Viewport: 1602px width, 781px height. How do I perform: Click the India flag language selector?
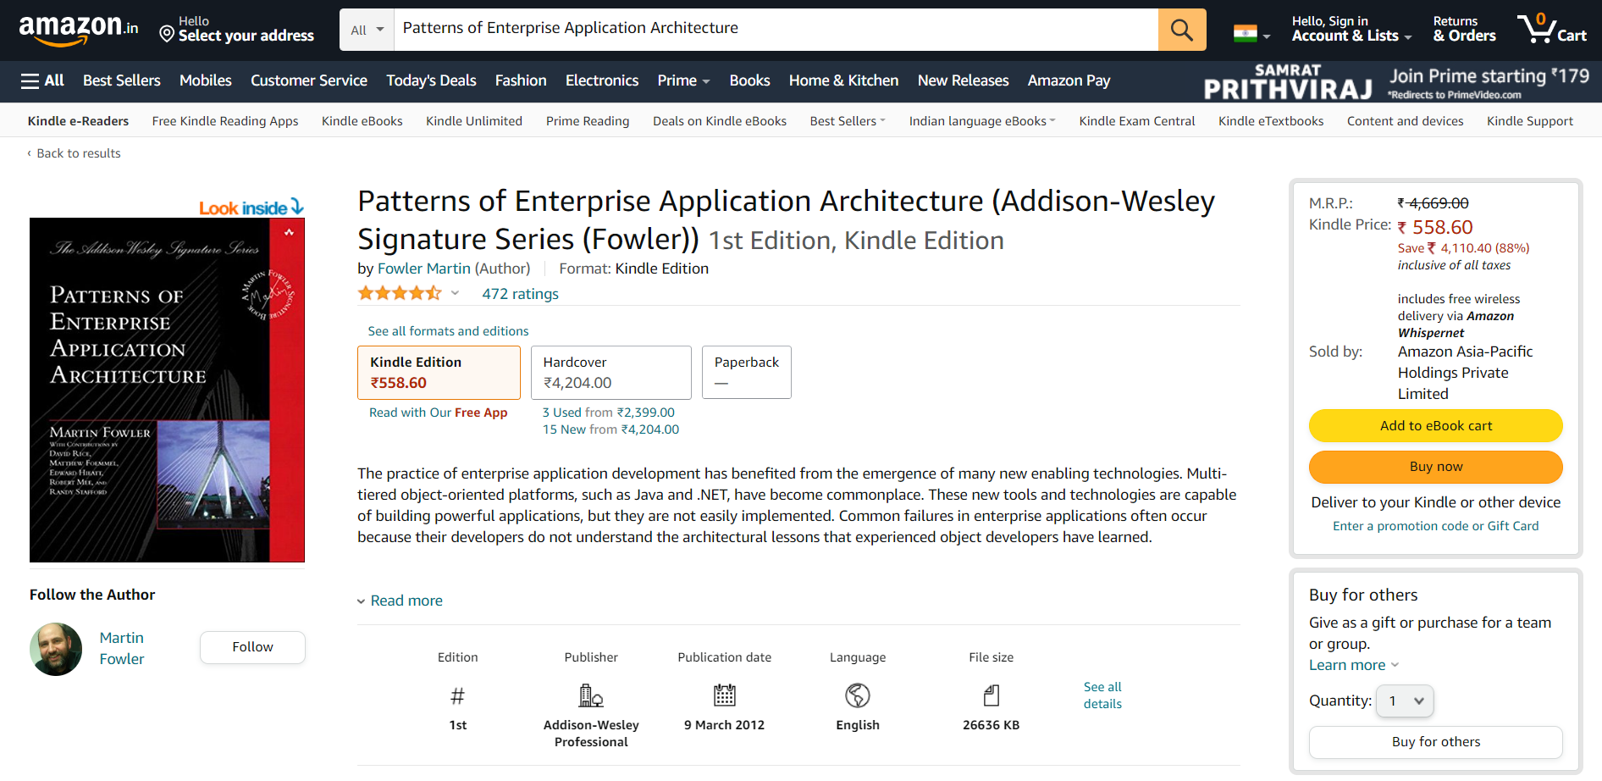[1251, 34]
